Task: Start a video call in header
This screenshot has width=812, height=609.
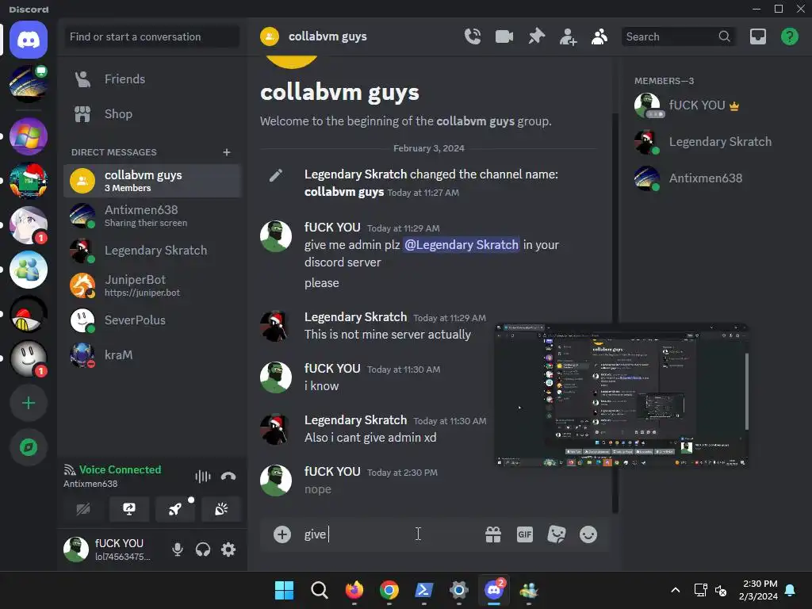Action: (504, 36)
